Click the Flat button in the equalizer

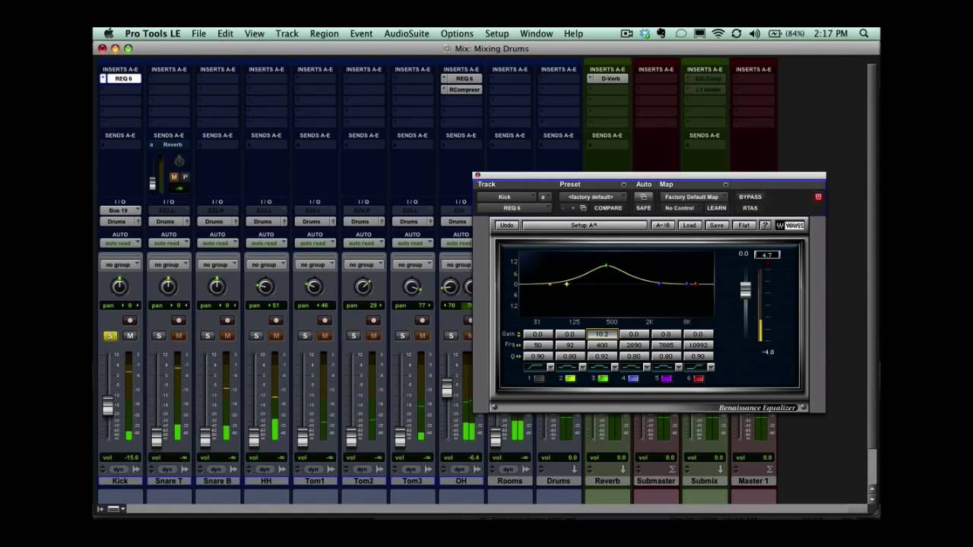click(x=743, y=226)
